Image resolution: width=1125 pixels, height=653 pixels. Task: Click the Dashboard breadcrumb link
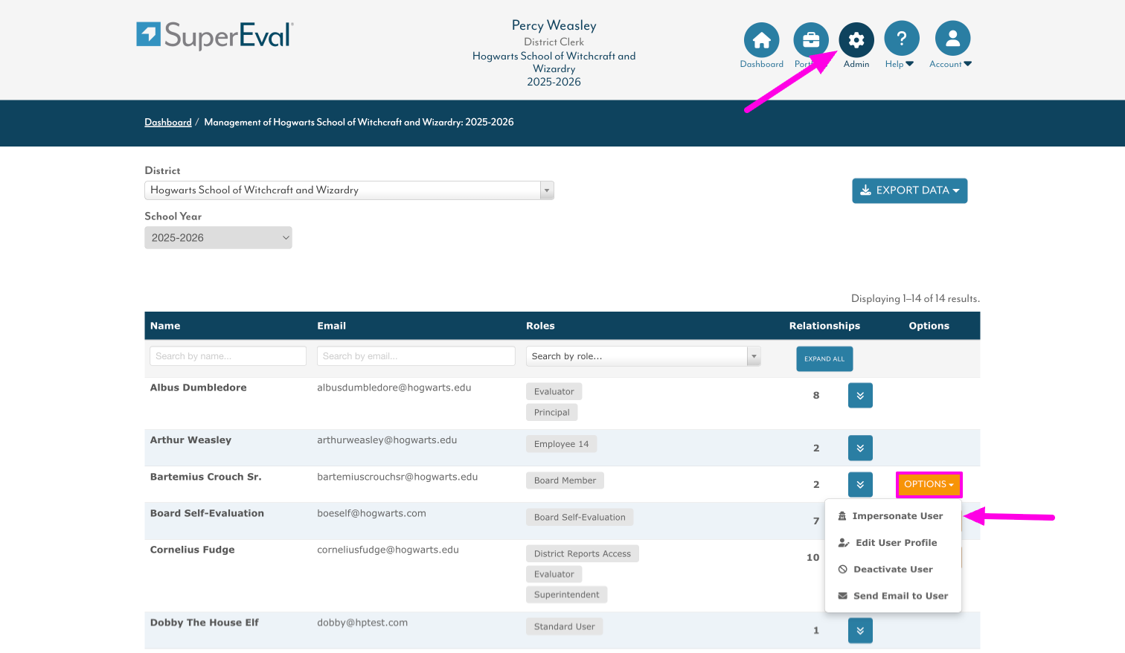[168, 122]
